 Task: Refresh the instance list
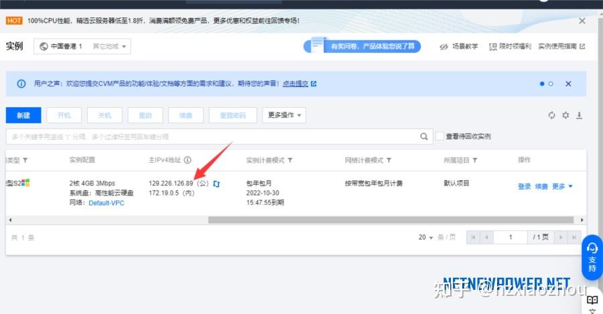tap(551, 115)
